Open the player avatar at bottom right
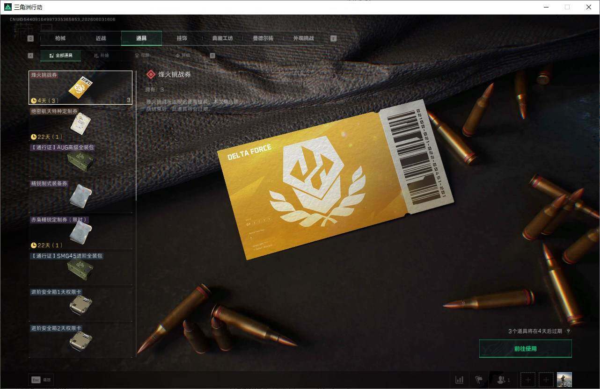600x389 pixels. pos(564,380)
